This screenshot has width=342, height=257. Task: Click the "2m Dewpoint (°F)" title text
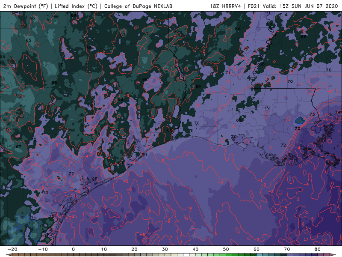pos(26,6)
